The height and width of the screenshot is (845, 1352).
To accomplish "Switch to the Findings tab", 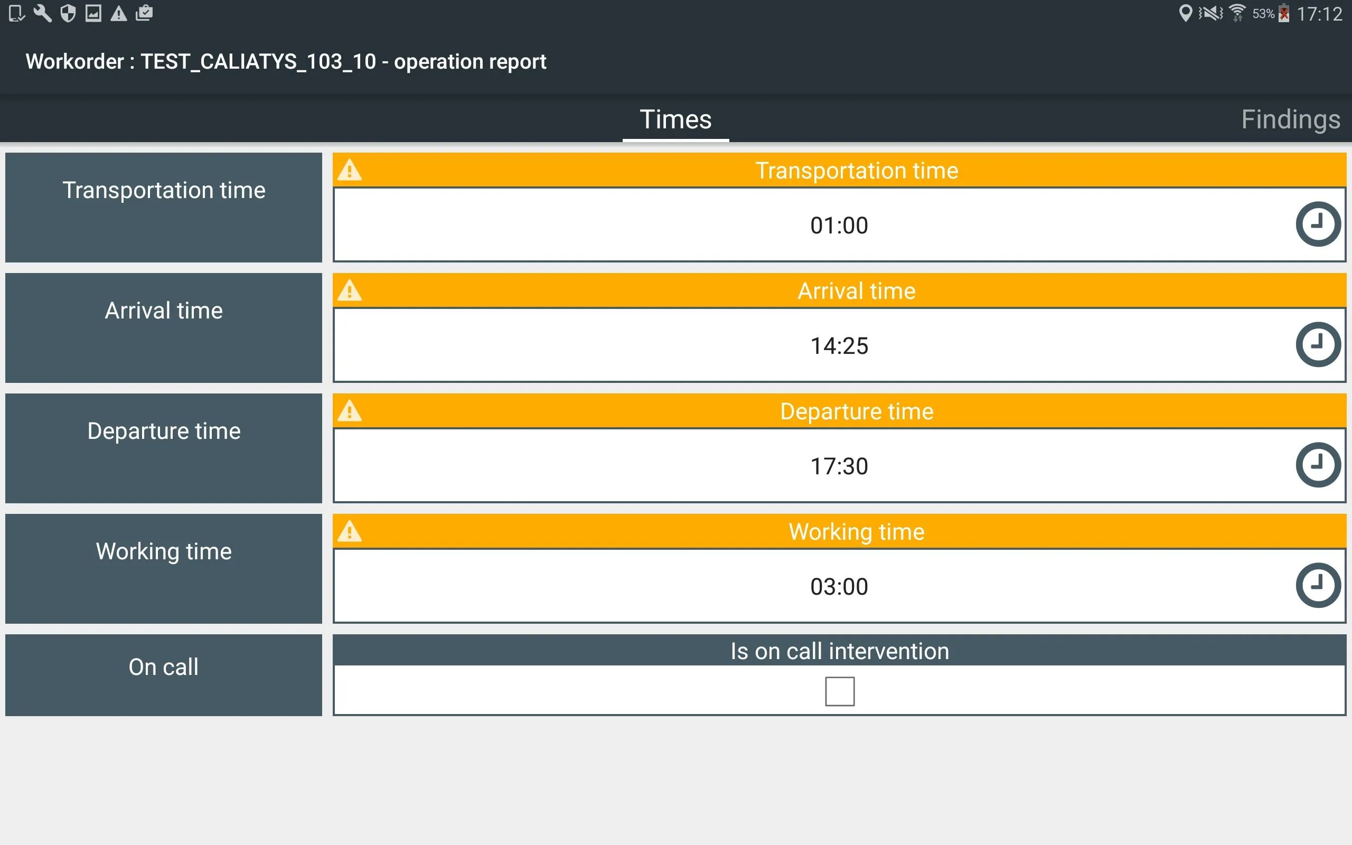I will click(x=1289, y=119).
